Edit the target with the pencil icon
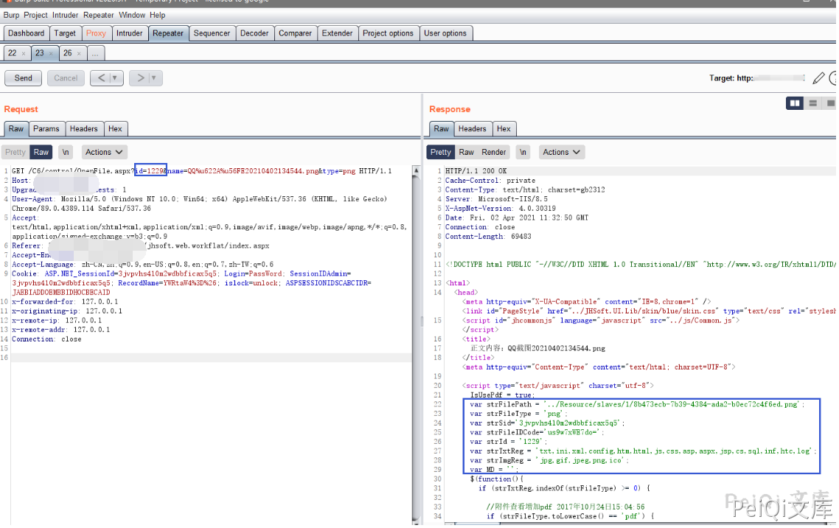Image resolution: width=839 pixels, height=528 pixels. click(x=818, y=78)
